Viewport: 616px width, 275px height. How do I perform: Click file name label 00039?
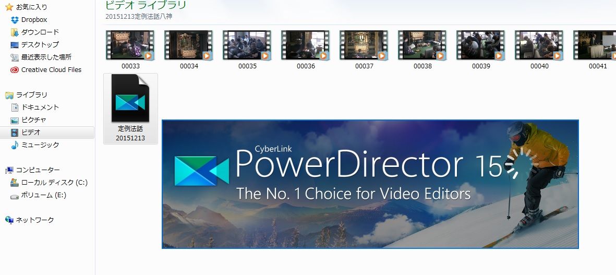coord(481,66)
